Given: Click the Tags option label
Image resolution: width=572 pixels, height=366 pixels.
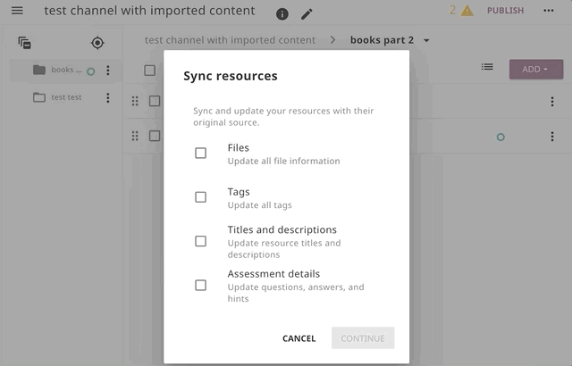Looking at the screenshot, I should click(x=239, y=192).
